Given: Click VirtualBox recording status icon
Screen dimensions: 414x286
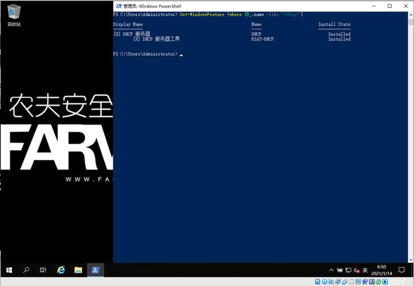Looking at the screenshot, I should coord(365,281).
